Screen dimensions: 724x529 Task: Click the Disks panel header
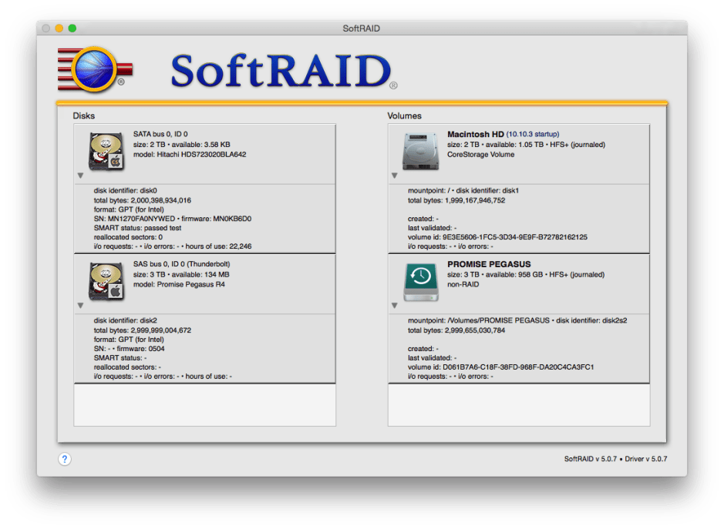pos(83,116)
